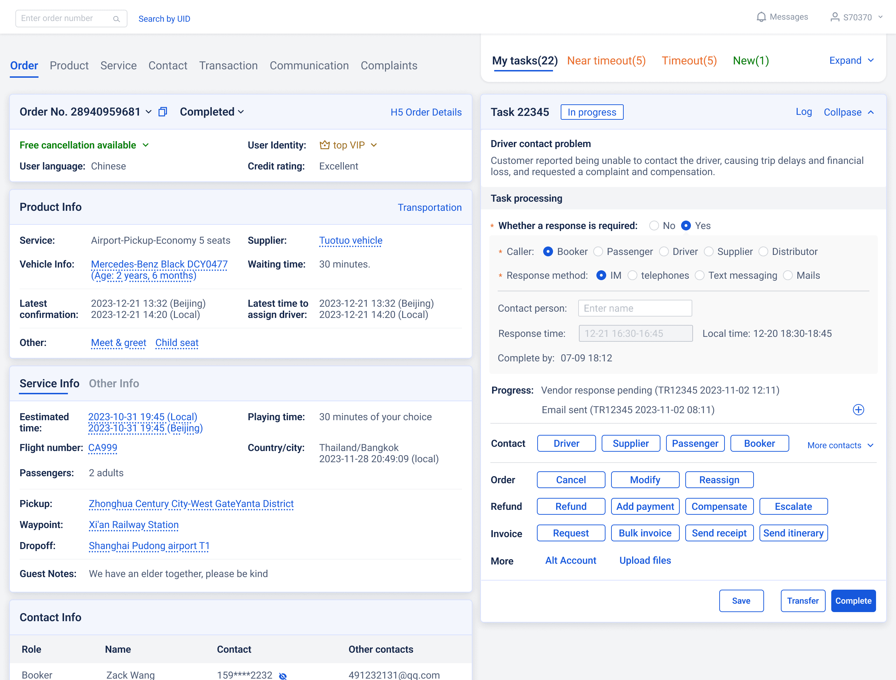This screenshot has height=680, width=896.
Task: Click the search magnifier icon
Action: coord(116,19)
